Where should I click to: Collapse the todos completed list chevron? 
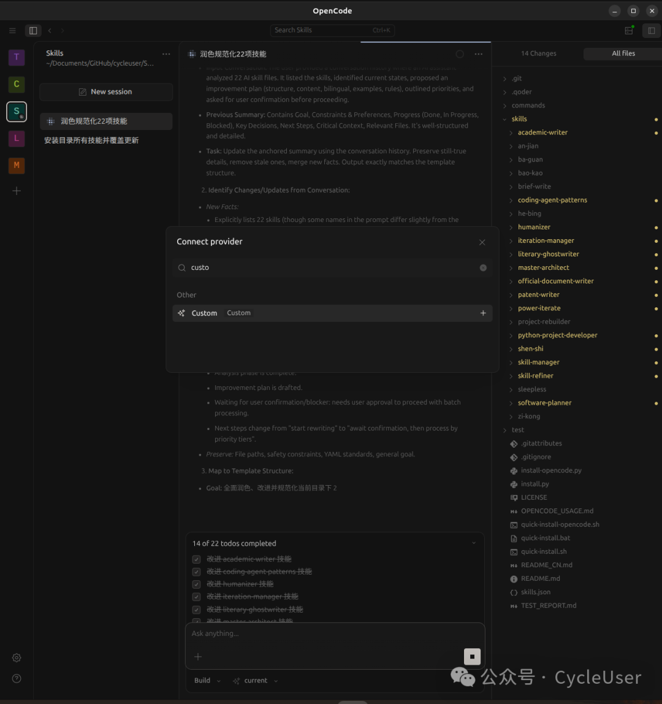(x=473, y=543)
